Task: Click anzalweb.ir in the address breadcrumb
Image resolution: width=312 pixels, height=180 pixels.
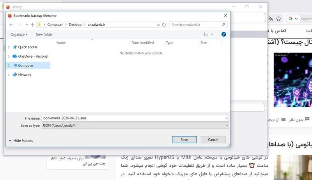Action: tap(96, 25)
